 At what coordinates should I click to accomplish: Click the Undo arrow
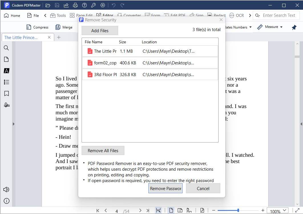[x=114, y=5]
